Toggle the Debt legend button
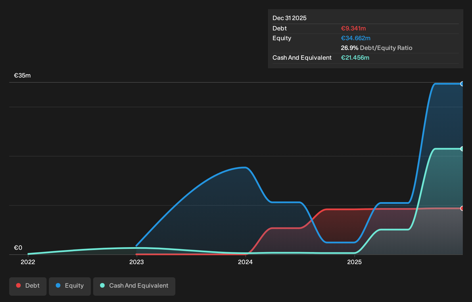 pyautogui.click(x=28, y=286)
